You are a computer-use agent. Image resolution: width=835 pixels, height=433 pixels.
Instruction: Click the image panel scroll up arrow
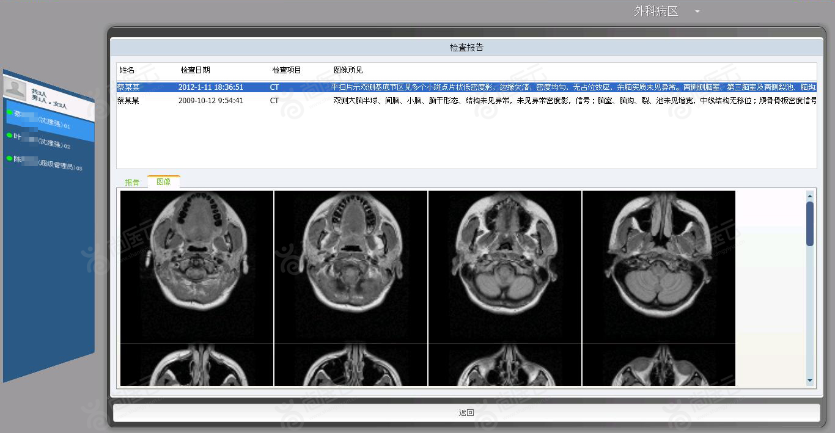coord(810,196)
